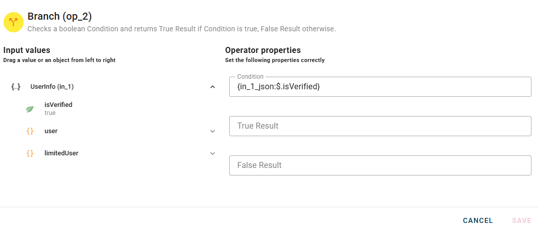Click the green leaf icon beside isVerified
Screen dimensions: 538x231
pos(30,109)
